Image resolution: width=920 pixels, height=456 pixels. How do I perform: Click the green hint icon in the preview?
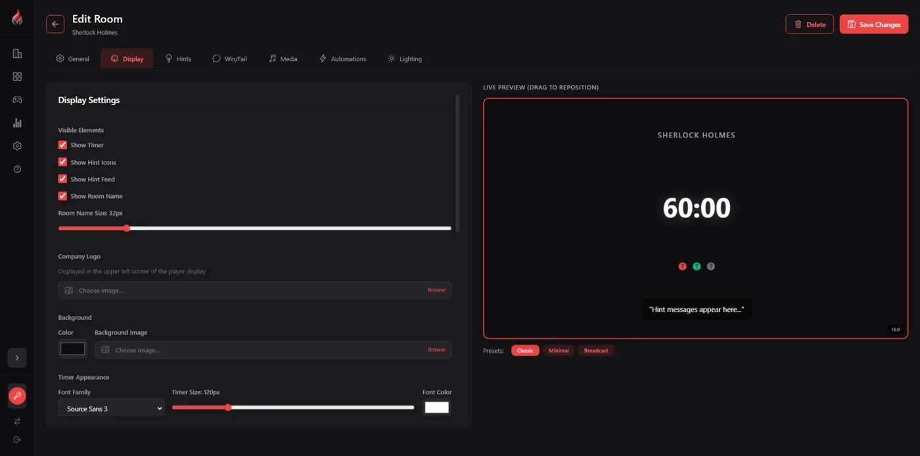[x=697, y=267]
